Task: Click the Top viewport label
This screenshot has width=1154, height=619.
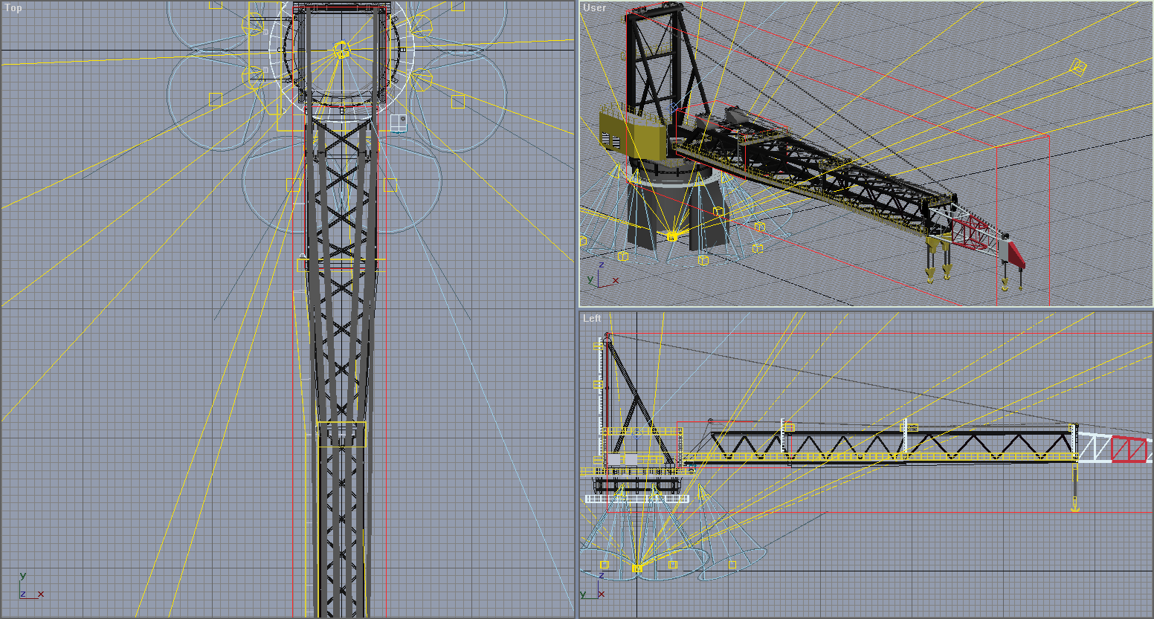Action: [13, 8]
